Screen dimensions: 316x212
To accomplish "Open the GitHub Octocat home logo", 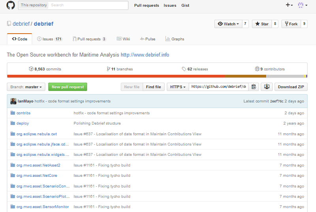I will coord(11,5).
